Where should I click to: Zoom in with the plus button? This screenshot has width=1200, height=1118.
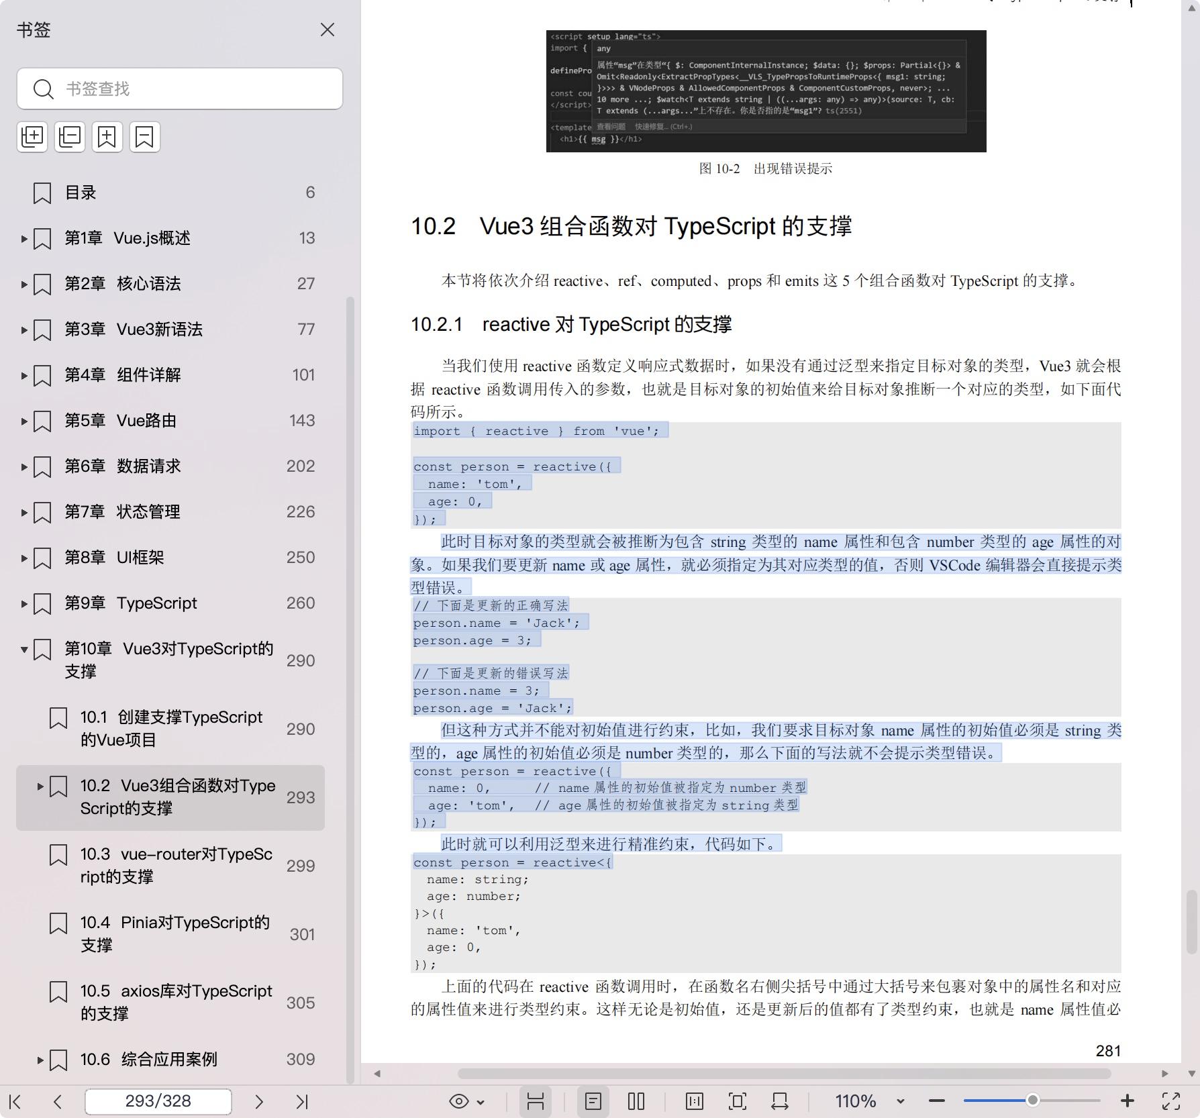coord(1128,1101)
